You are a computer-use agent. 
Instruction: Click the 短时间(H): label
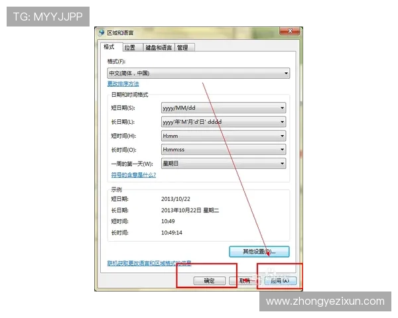[x=123, y=136]
